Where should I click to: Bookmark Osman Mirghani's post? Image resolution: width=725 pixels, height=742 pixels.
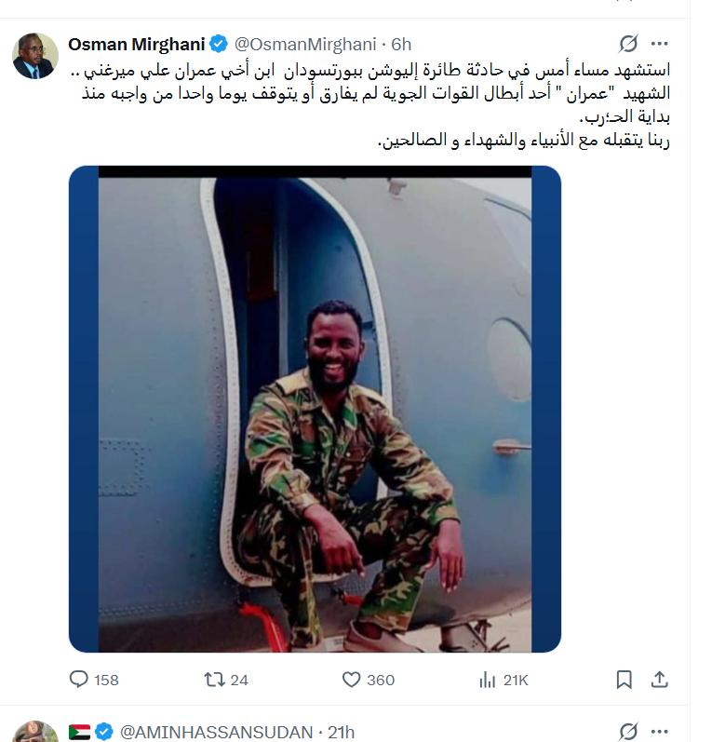[624, 680]
